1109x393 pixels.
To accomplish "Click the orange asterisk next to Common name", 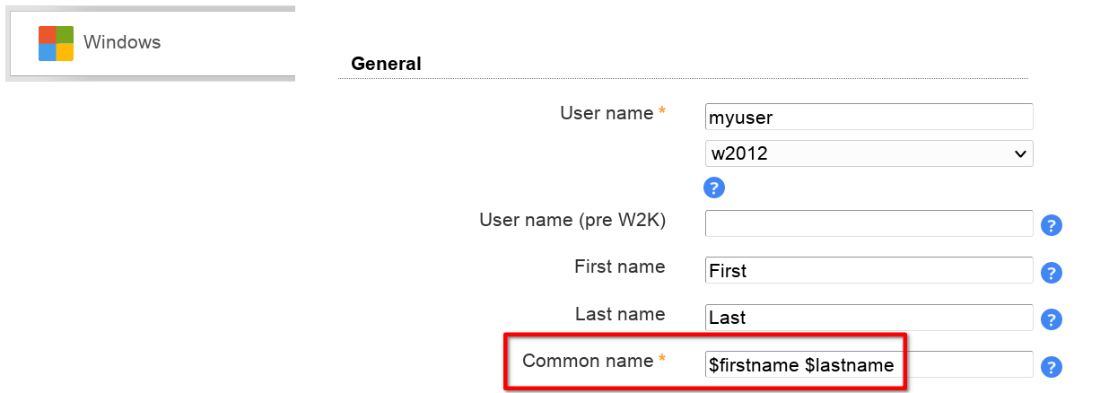I will (x=662, y=361).
